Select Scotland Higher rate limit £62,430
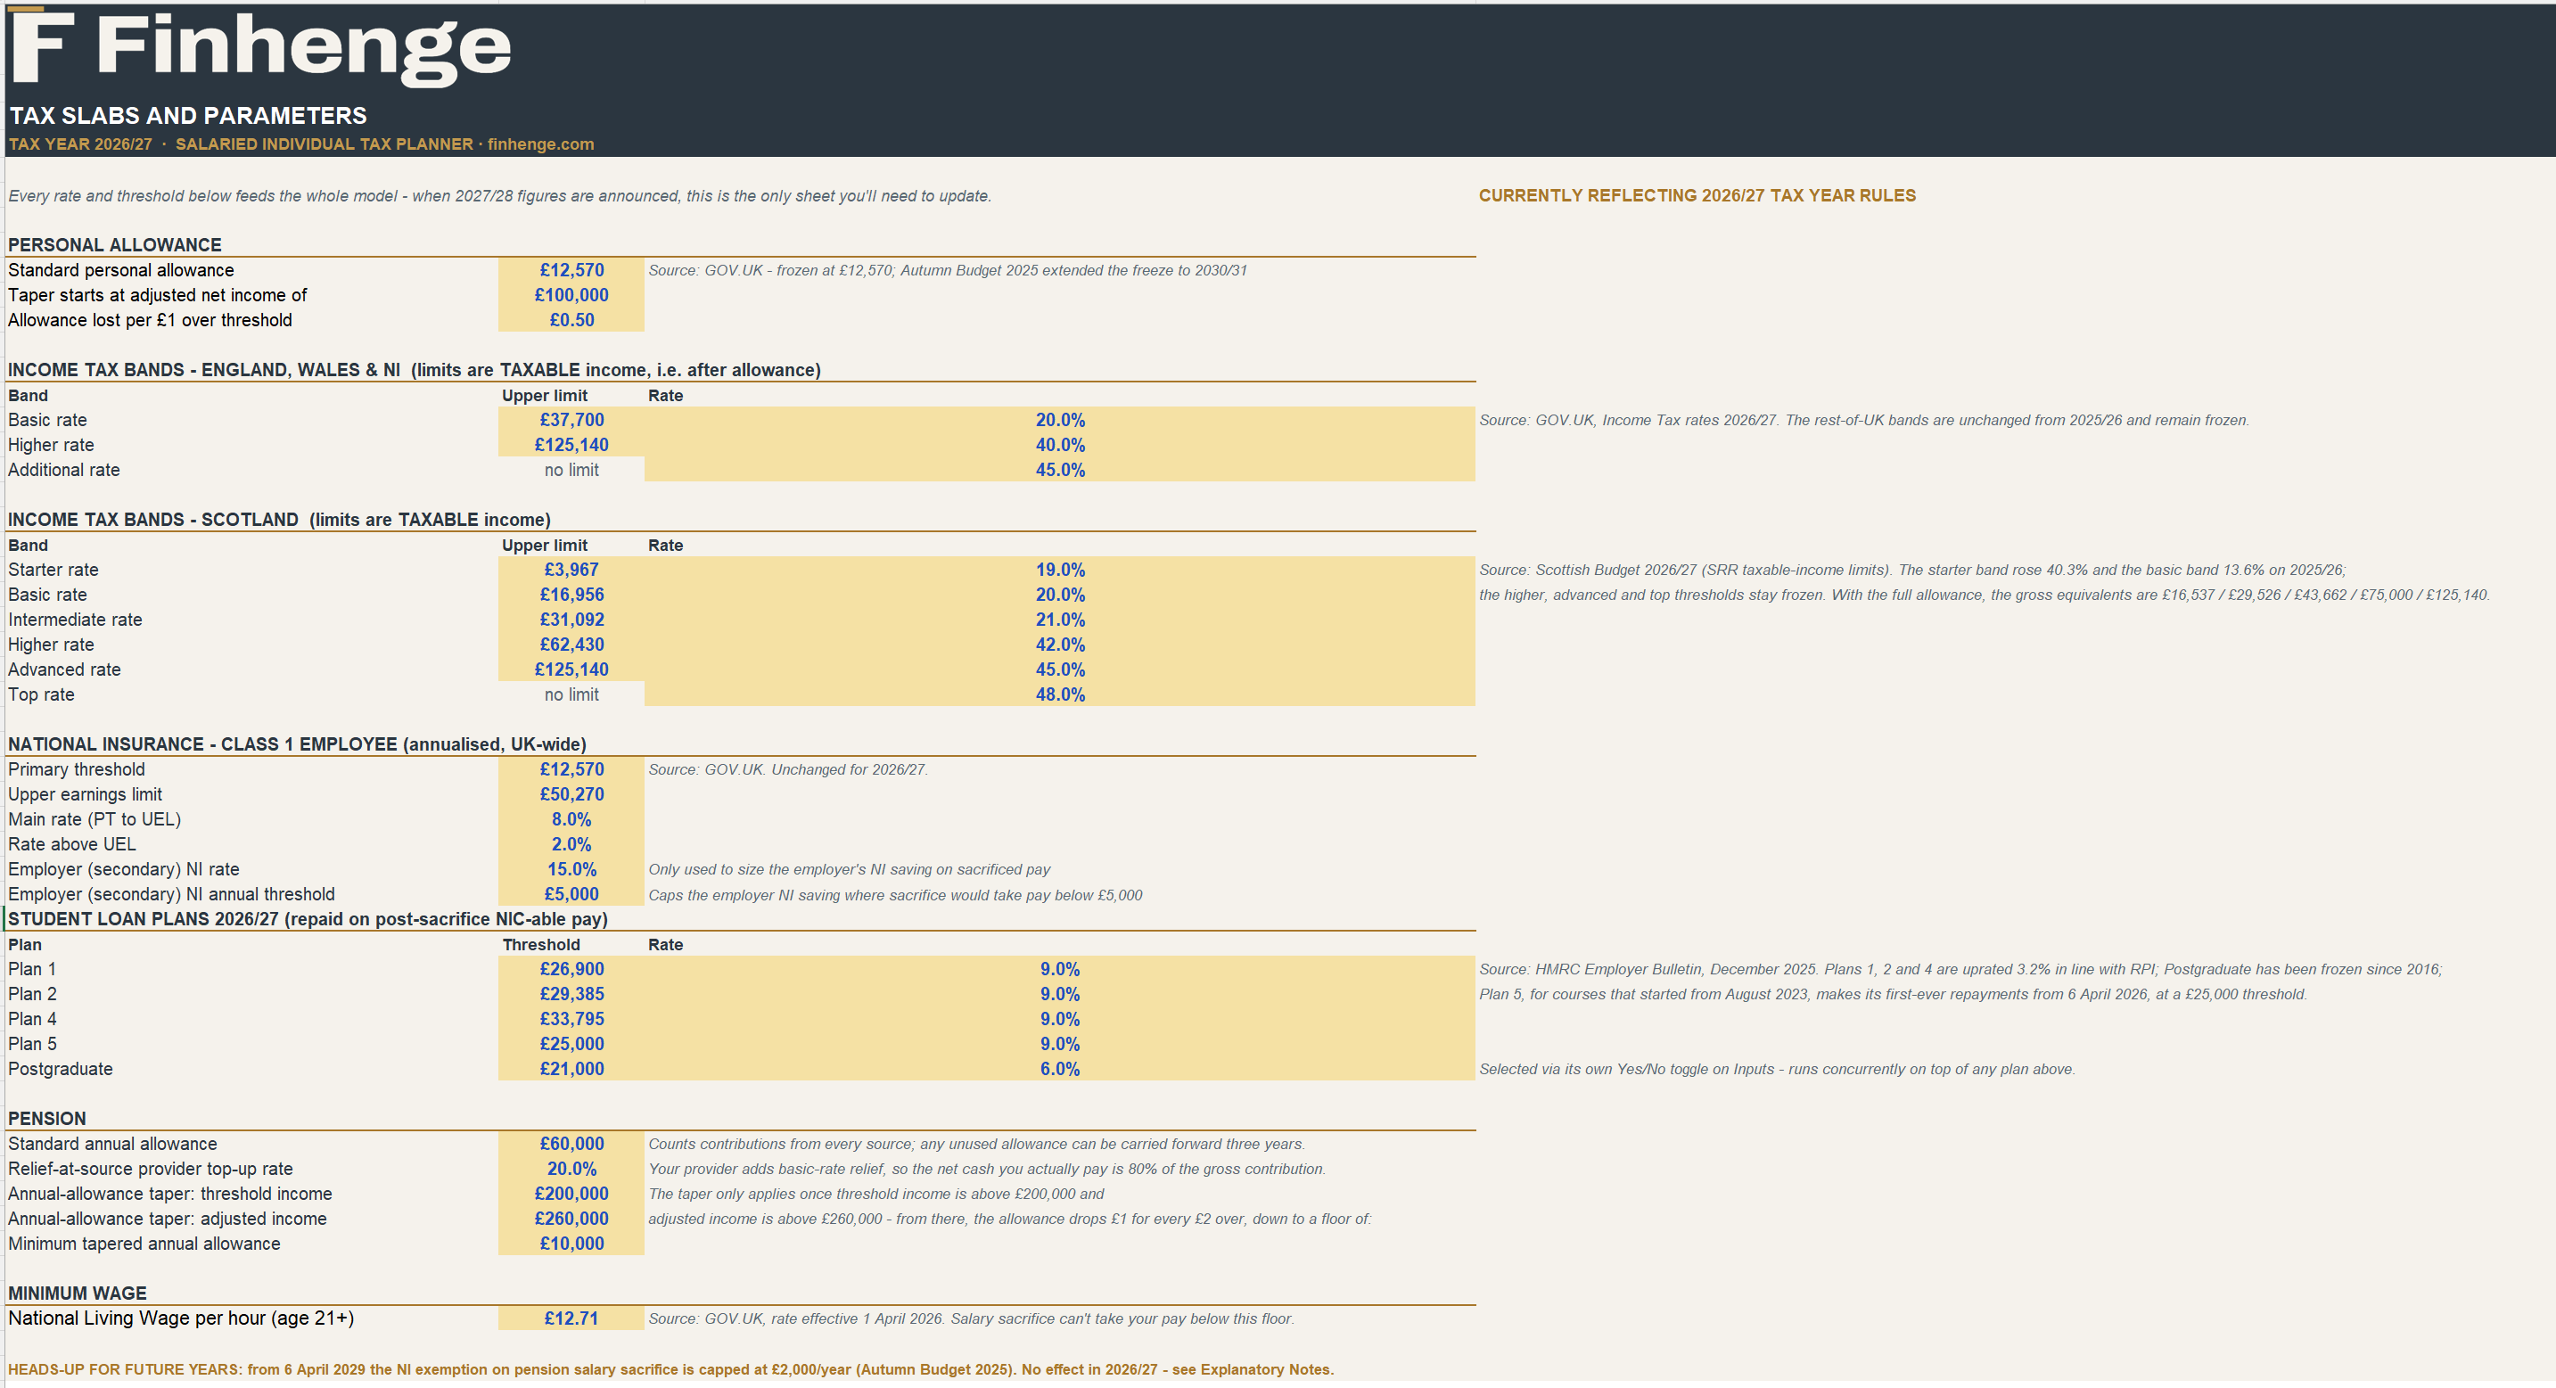Image resolution: width=2556 pixels, height=1388 pixels. click(x=571, y=644)
